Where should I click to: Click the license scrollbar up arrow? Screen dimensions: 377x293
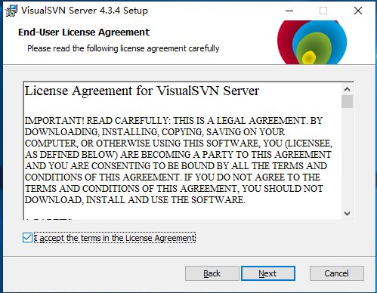coord(348,89)
